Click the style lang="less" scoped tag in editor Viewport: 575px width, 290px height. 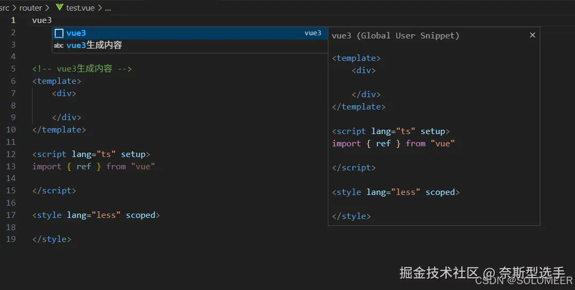tap(96, 215)
